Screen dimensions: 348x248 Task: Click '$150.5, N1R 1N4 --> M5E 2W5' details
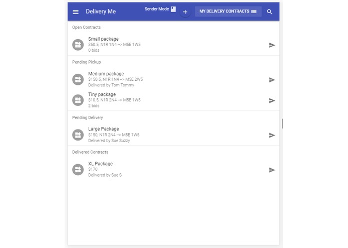coord(115,79)
